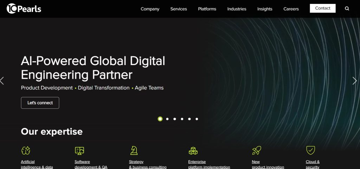Select the third carousel dot
Screen dimensions: 360x169
pyautogui.click(x=175, y=119)
